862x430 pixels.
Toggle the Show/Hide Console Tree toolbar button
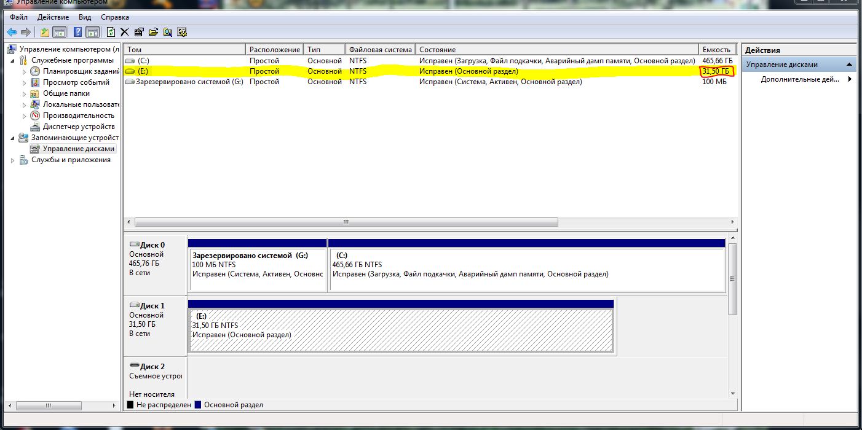(60, 32)
